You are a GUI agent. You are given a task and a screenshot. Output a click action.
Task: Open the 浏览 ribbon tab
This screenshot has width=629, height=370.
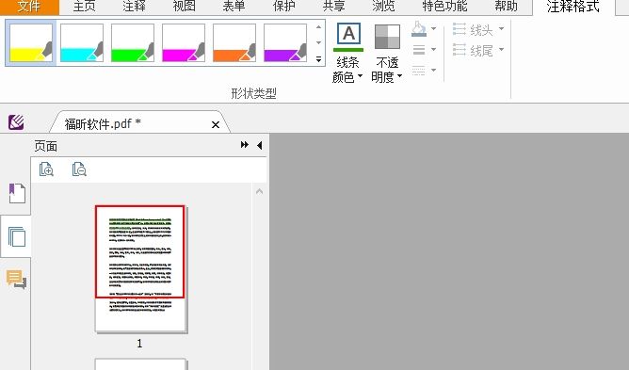(x=383, y=7)
